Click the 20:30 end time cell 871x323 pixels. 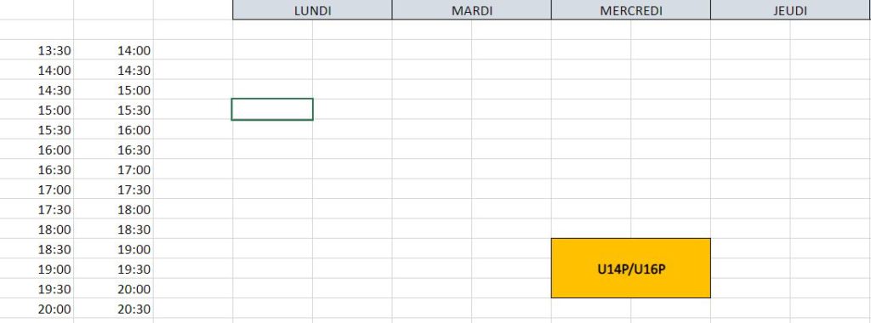point(113,309)
